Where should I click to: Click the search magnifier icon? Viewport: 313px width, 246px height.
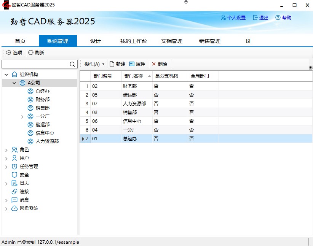pyautogui.click(x=73, y=64)
